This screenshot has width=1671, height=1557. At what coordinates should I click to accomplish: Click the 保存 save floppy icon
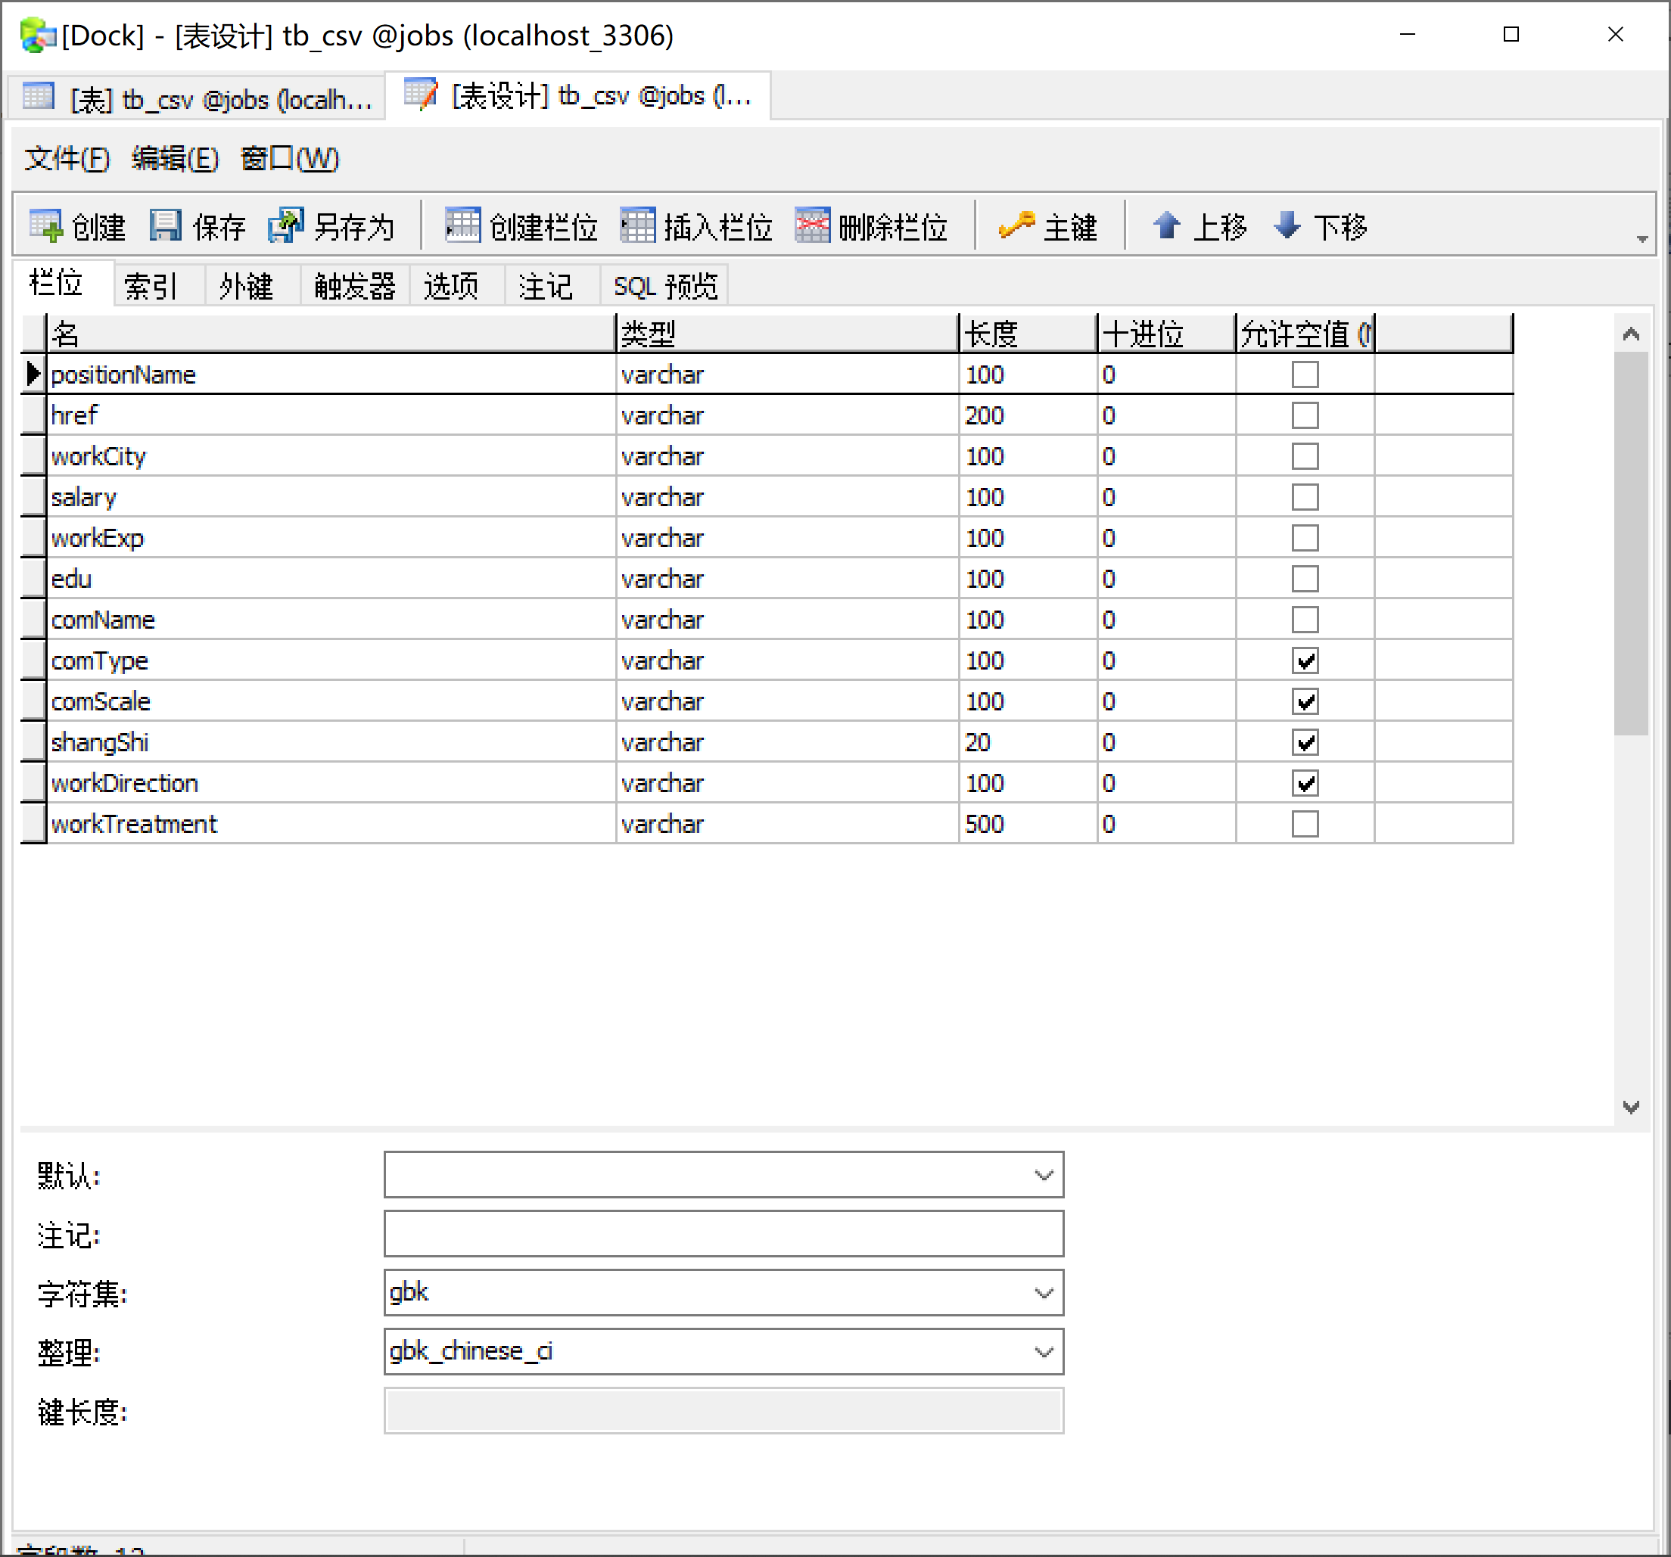[165, 226]
